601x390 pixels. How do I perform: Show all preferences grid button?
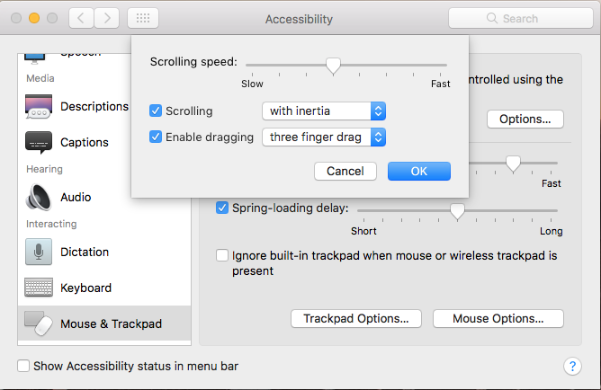[x=144, y=18]
